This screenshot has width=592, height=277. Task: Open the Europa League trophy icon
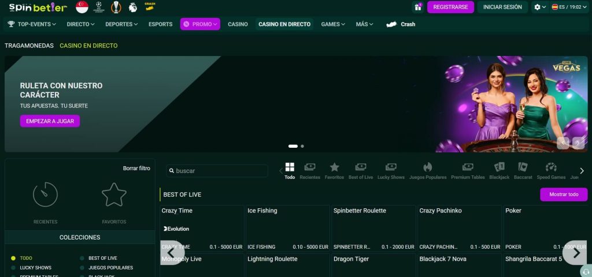pos(116,7)
